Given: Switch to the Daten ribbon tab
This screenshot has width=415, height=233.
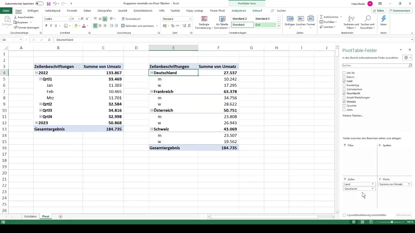Looking at the screenshot, I should (x=87, y=11).
